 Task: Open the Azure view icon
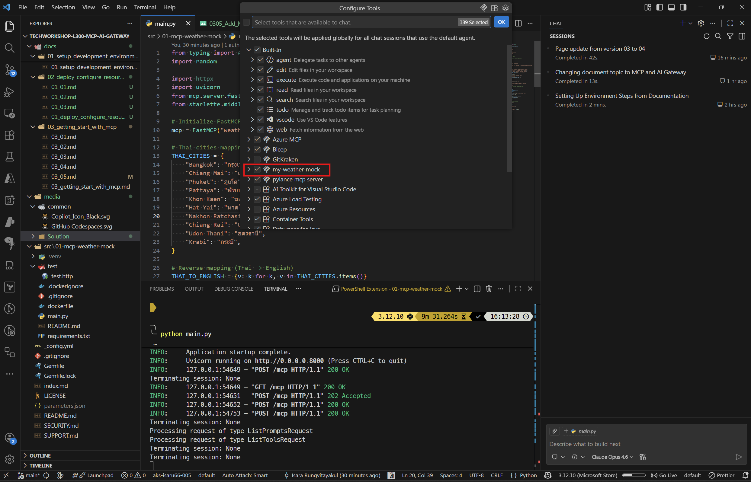click(10, 178)
